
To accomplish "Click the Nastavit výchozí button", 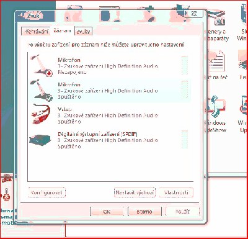I will pos(135,192).
